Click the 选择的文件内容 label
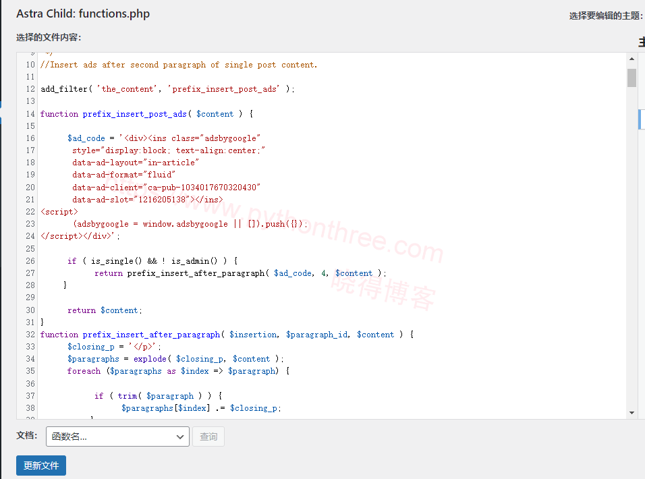 click(49, 37)
